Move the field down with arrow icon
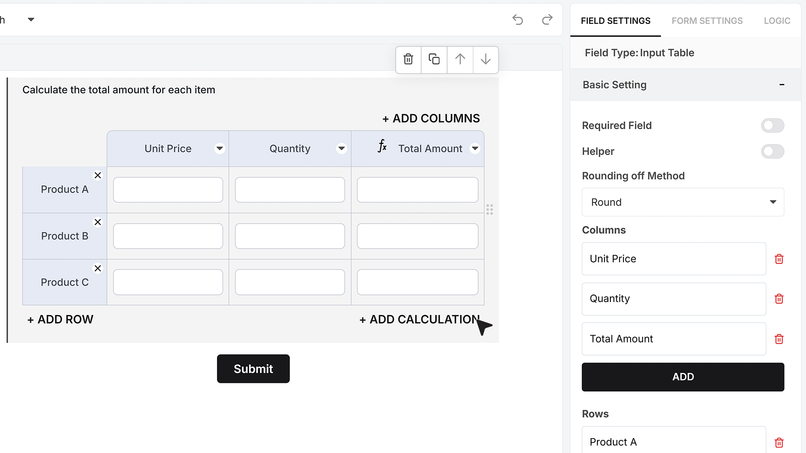 pyautogui.click(x=486, y=59)
